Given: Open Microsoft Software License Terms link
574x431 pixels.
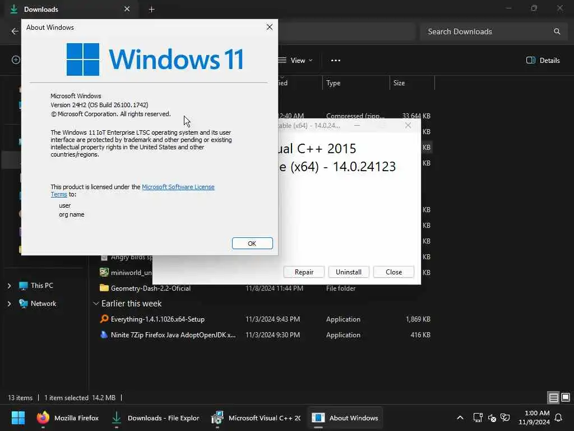Looking at the screenshot, I should (132, 191).
